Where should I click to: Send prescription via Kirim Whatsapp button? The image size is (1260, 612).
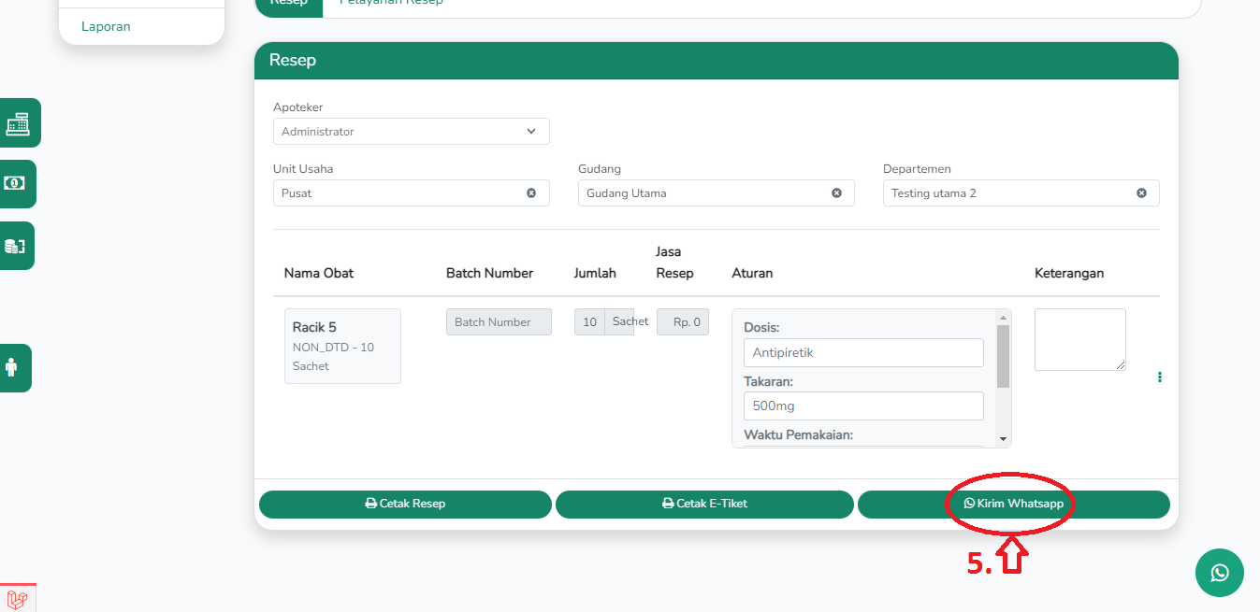1013,504
